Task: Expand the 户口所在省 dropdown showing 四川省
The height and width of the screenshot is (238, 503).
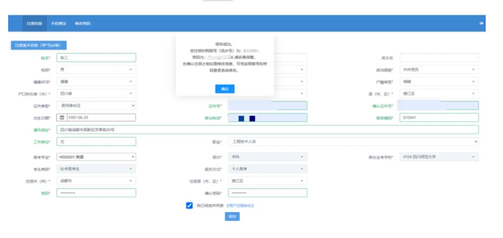Action: (96, 93)
